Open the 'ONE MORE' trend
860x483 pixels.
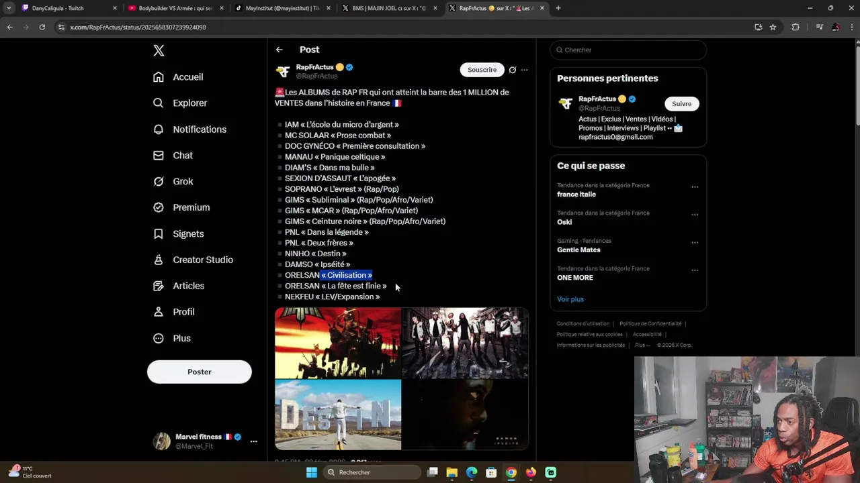coord(575,278)
